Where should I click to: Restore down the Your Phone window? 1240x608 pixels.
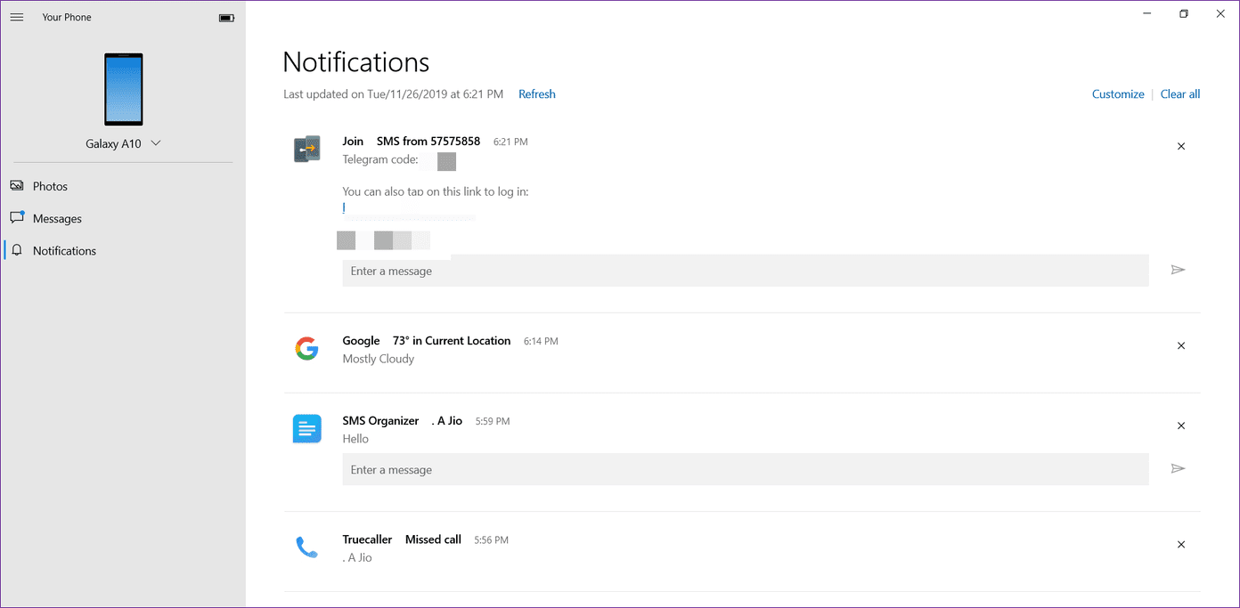pyautogui.click(x=1184, y=13)
